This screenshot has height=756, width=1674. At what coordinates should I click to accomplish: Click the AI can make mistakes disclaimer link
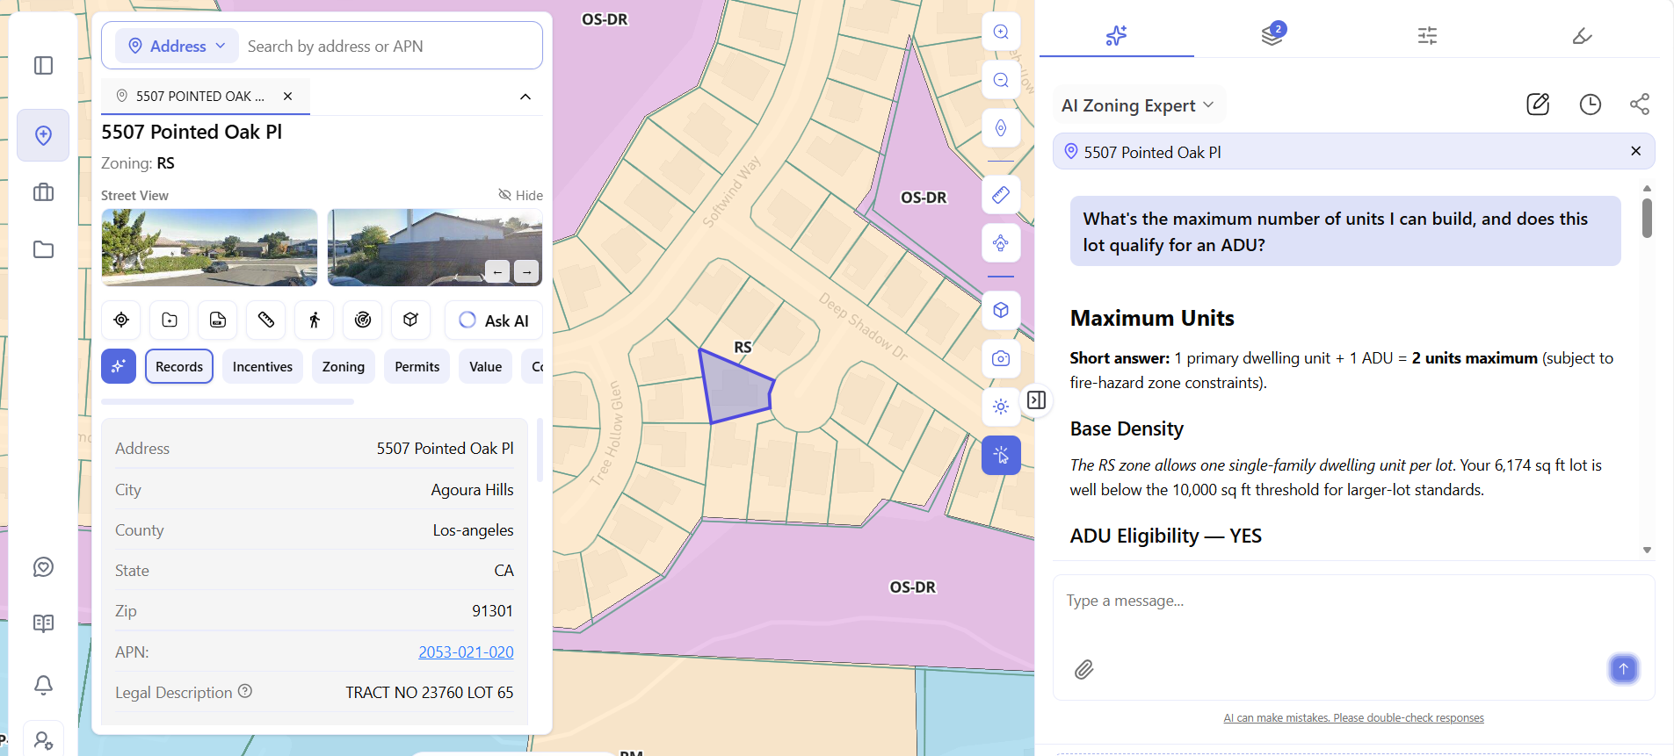point(1353,718)
